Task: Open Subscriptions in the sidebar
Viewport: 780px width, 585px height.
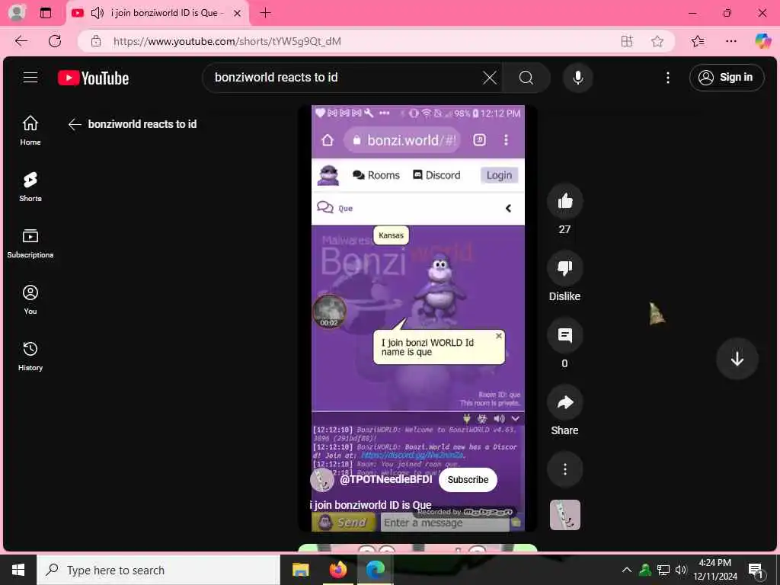Action: [x=30, y=243]
